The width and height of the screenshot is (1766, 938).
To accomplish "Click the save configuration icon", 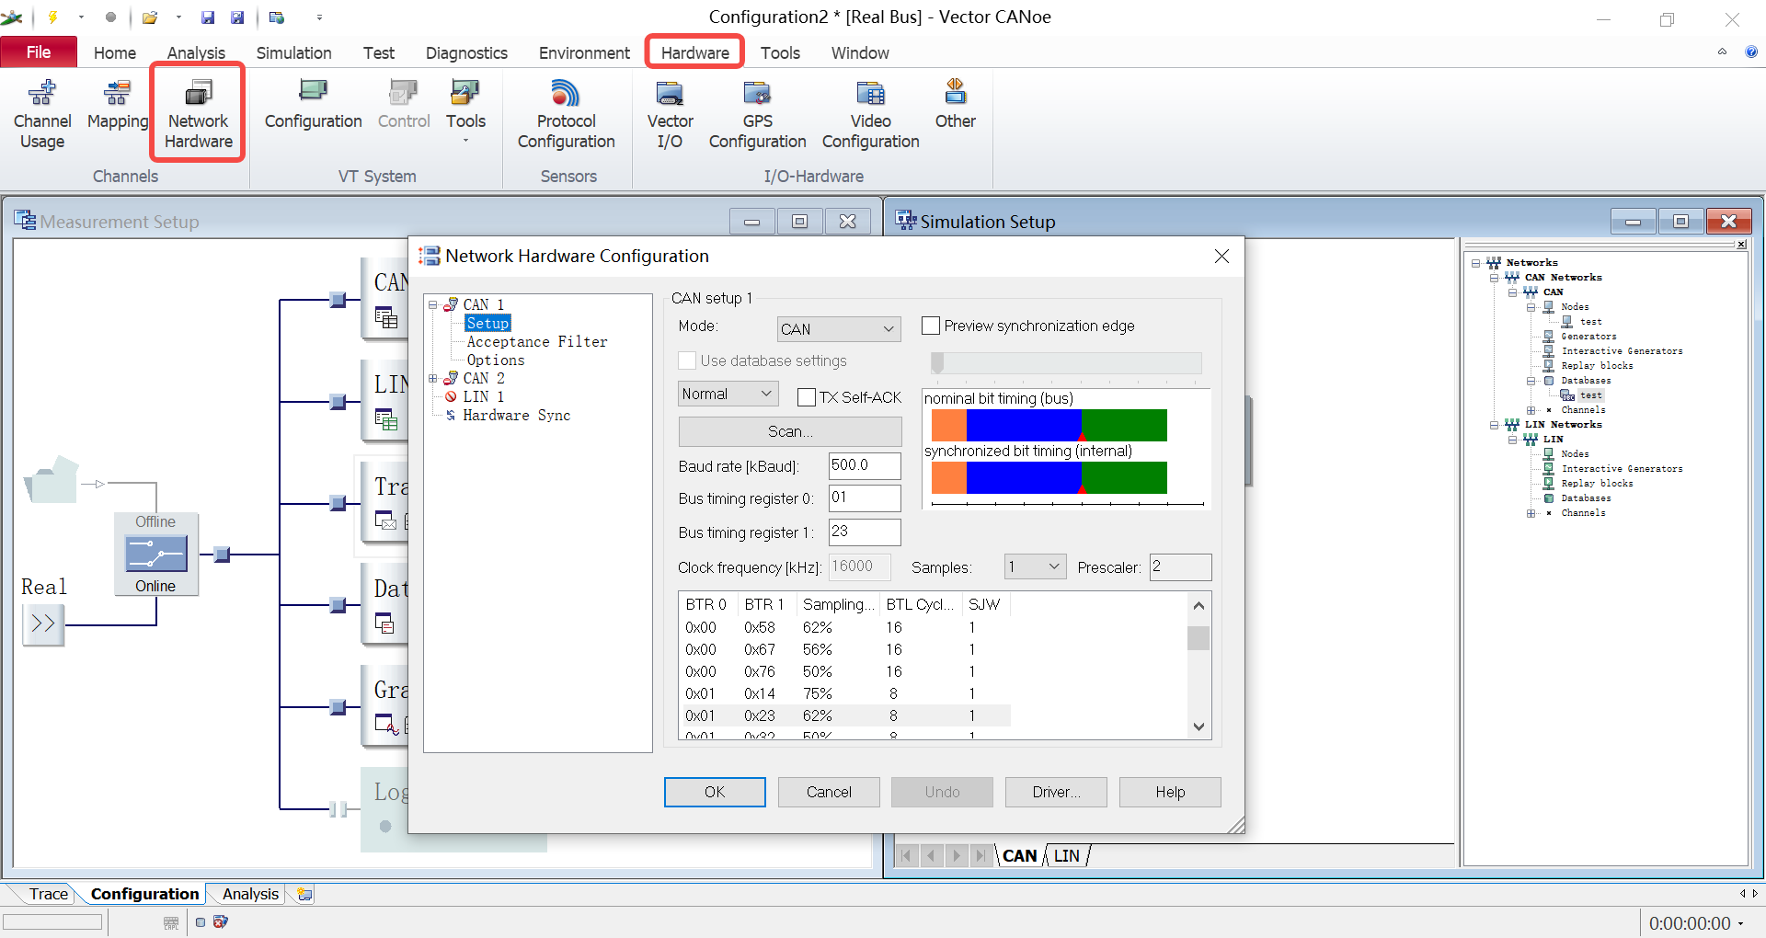I will point(208,17).
